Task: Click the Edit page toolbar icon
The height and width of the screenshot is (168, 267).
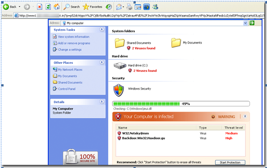Action: (138, 7)
